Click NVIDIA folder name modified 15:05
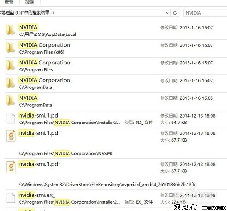Image resolution: width=227 pixels, height=211 pixels. coord(28,98)
